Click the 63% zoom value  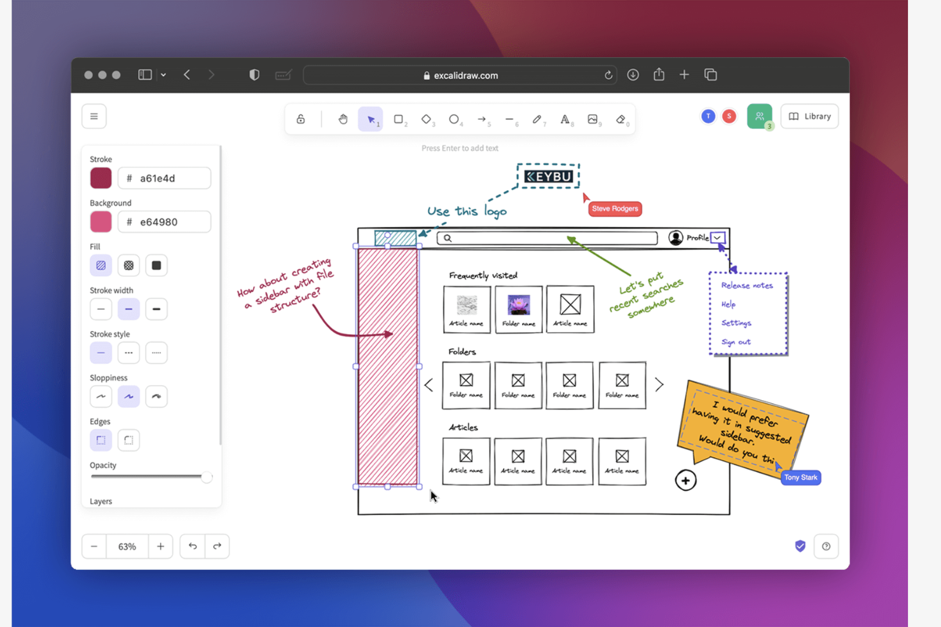[127, 546]
